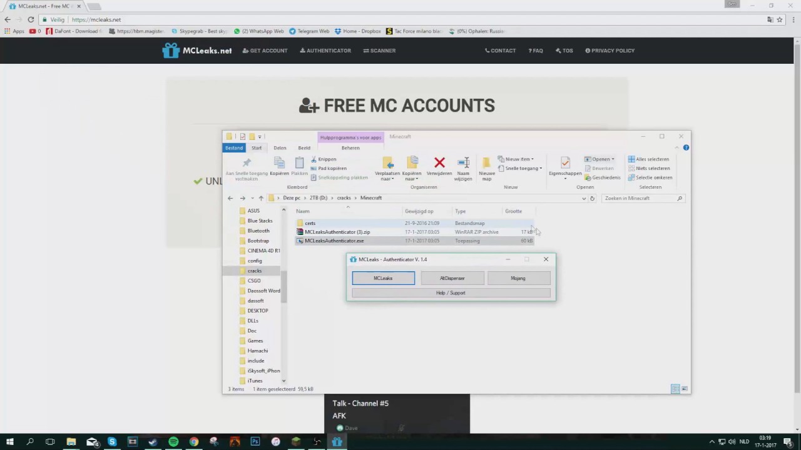This screenshot has width=801, height=450.
Task: Bookmark page with Chrome star icon
Action: pos(780,19)
